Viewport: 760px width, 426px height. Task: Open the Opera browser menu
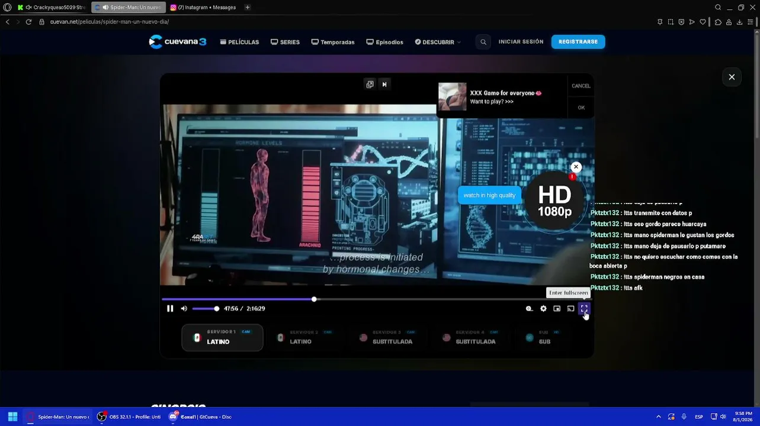click(x=7, y=8)
